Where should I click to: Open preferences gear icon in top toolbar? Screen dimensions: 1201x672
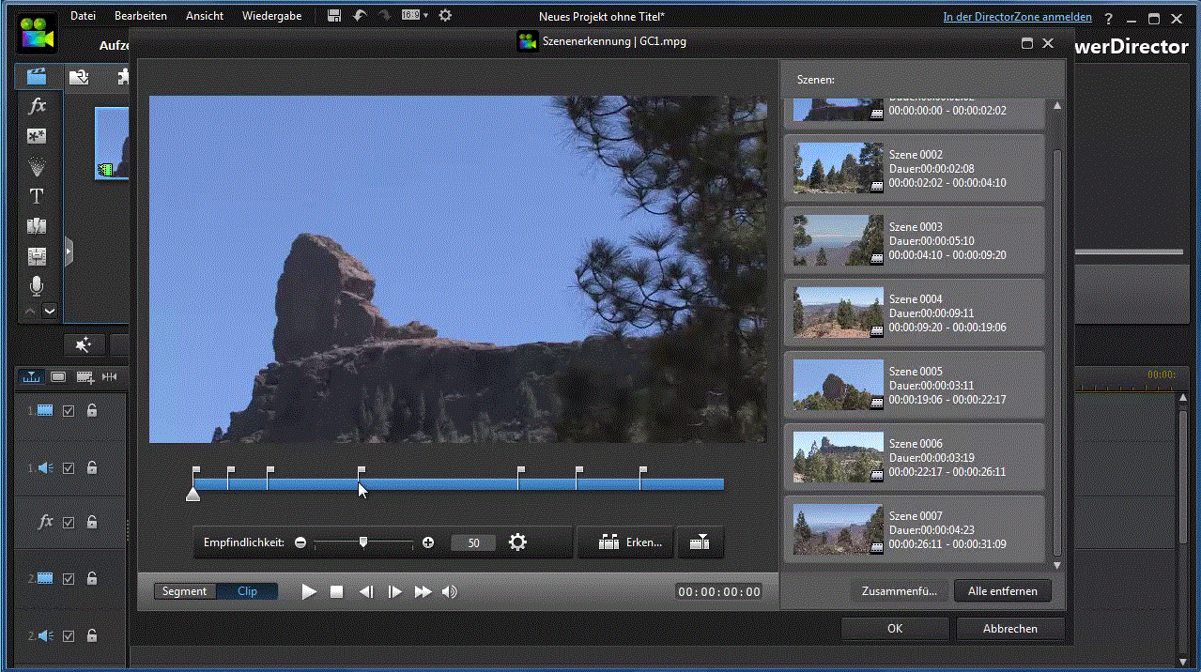coord(445,15)
